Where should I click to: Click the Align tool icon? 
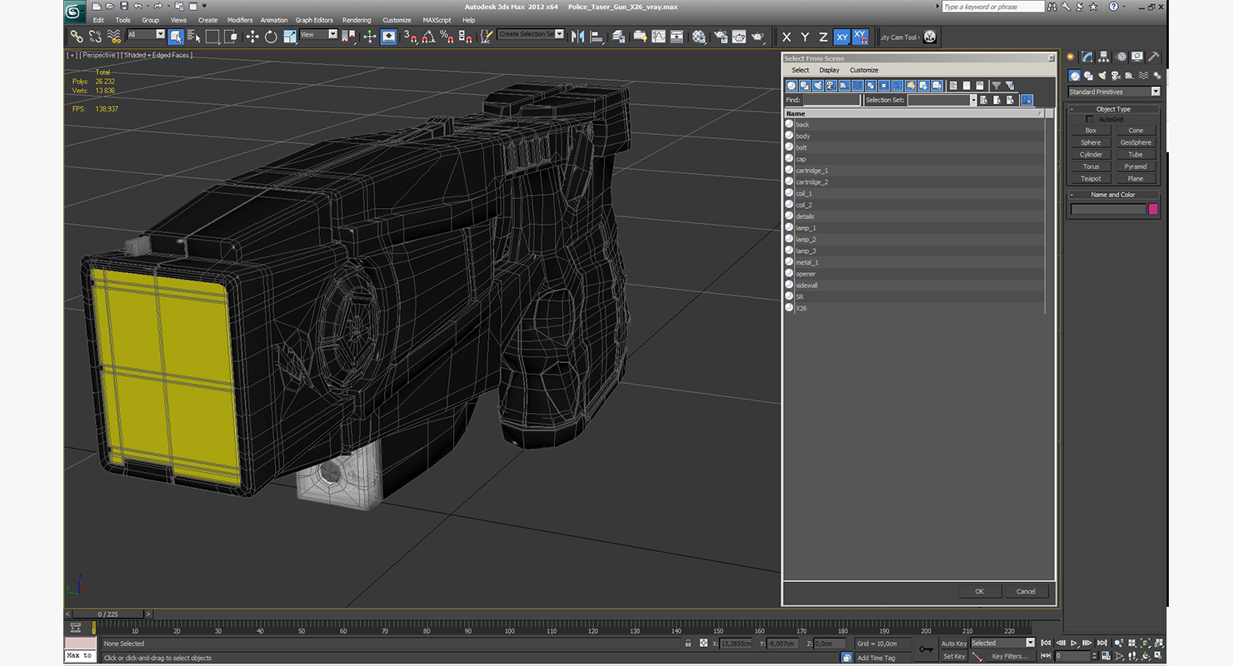pos(597,37)
